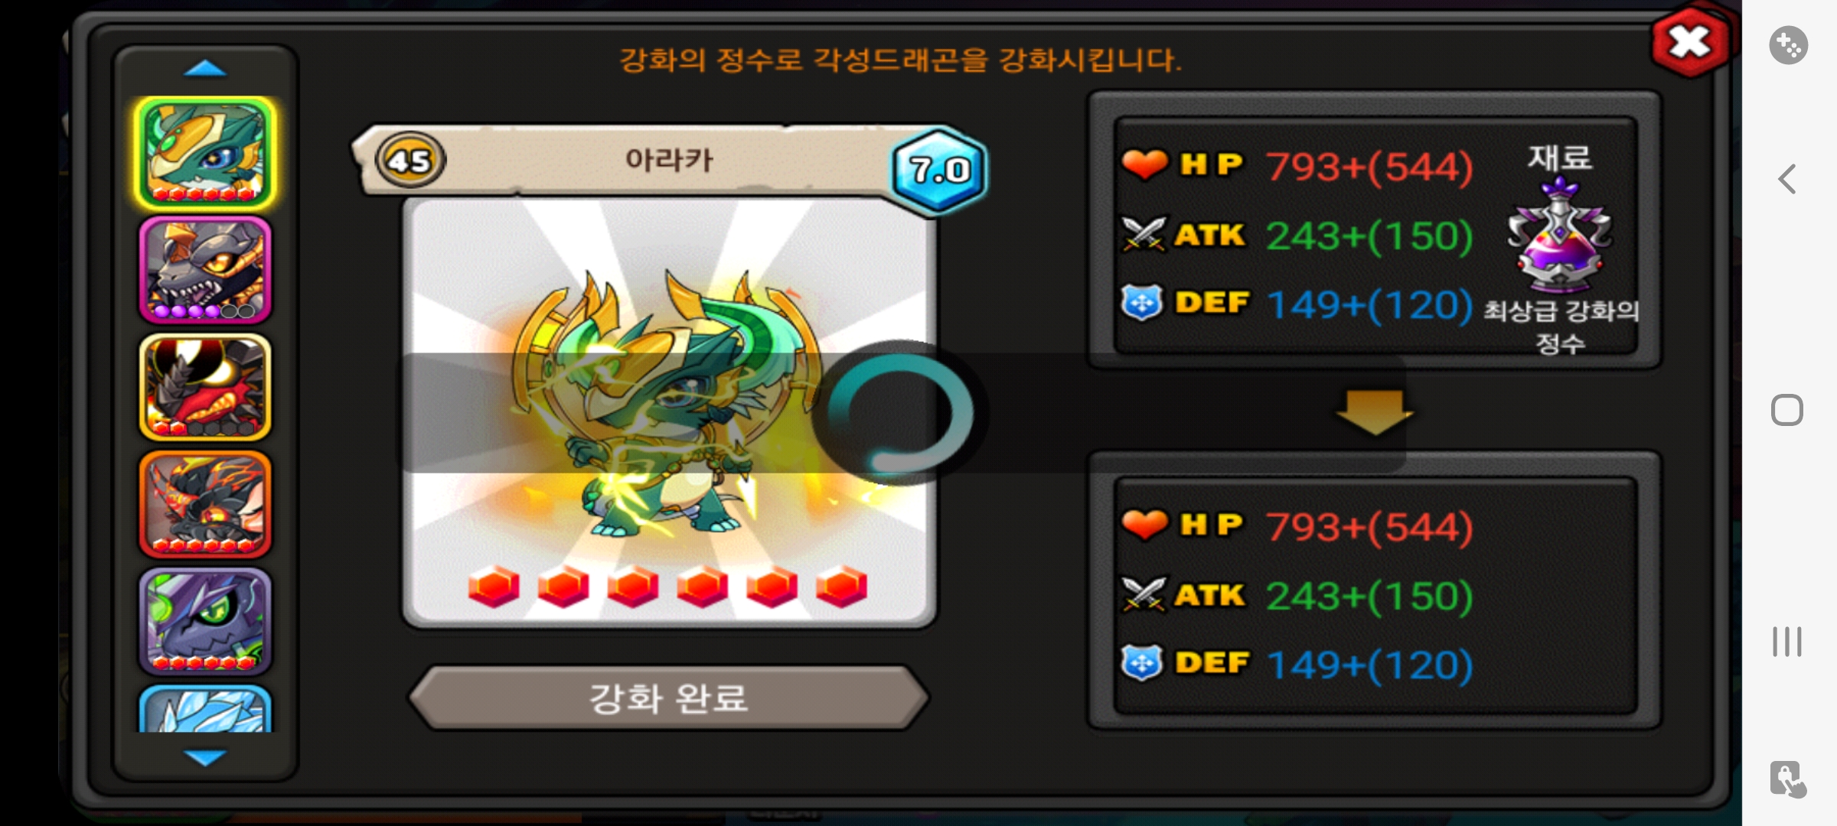This screenshot has width=1837, height=826.
Task: Select the gray dragon with purple gems
Action: [x=205, y=270]
